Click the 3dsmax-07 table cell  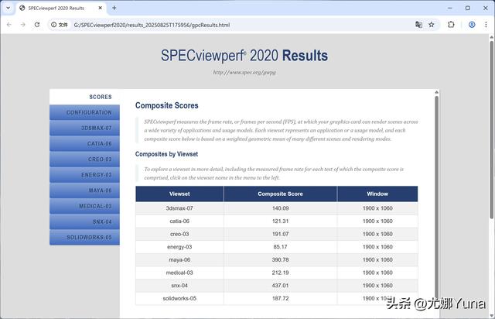coord(179,208)
